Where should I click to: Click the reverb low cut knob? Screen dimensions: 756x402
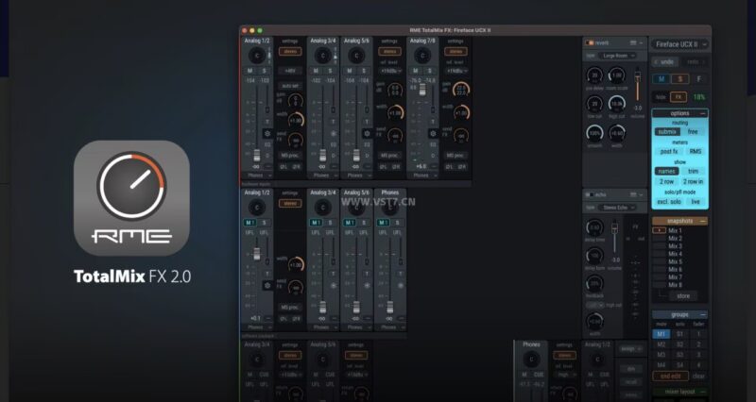(594, 104)
